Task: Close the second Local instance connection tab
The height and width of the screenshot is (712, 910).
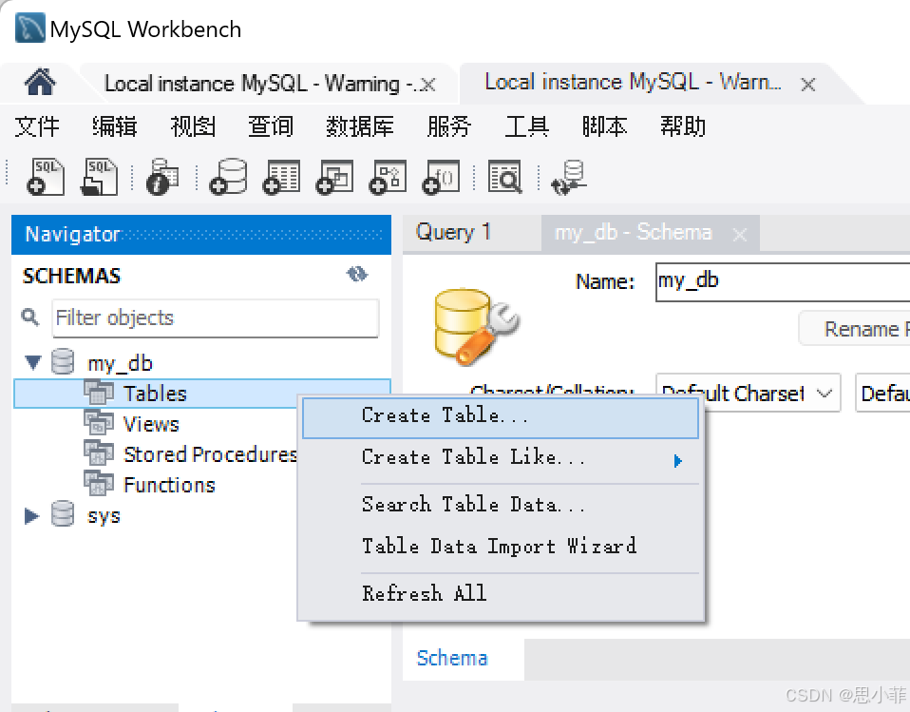Action: [x=807, y=85]
